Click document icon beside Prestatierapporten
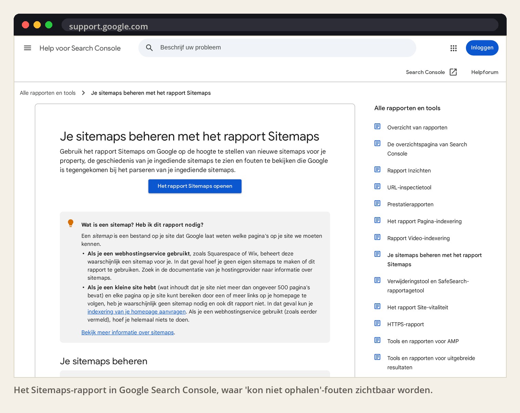520x413 pixels. [377, 203]
